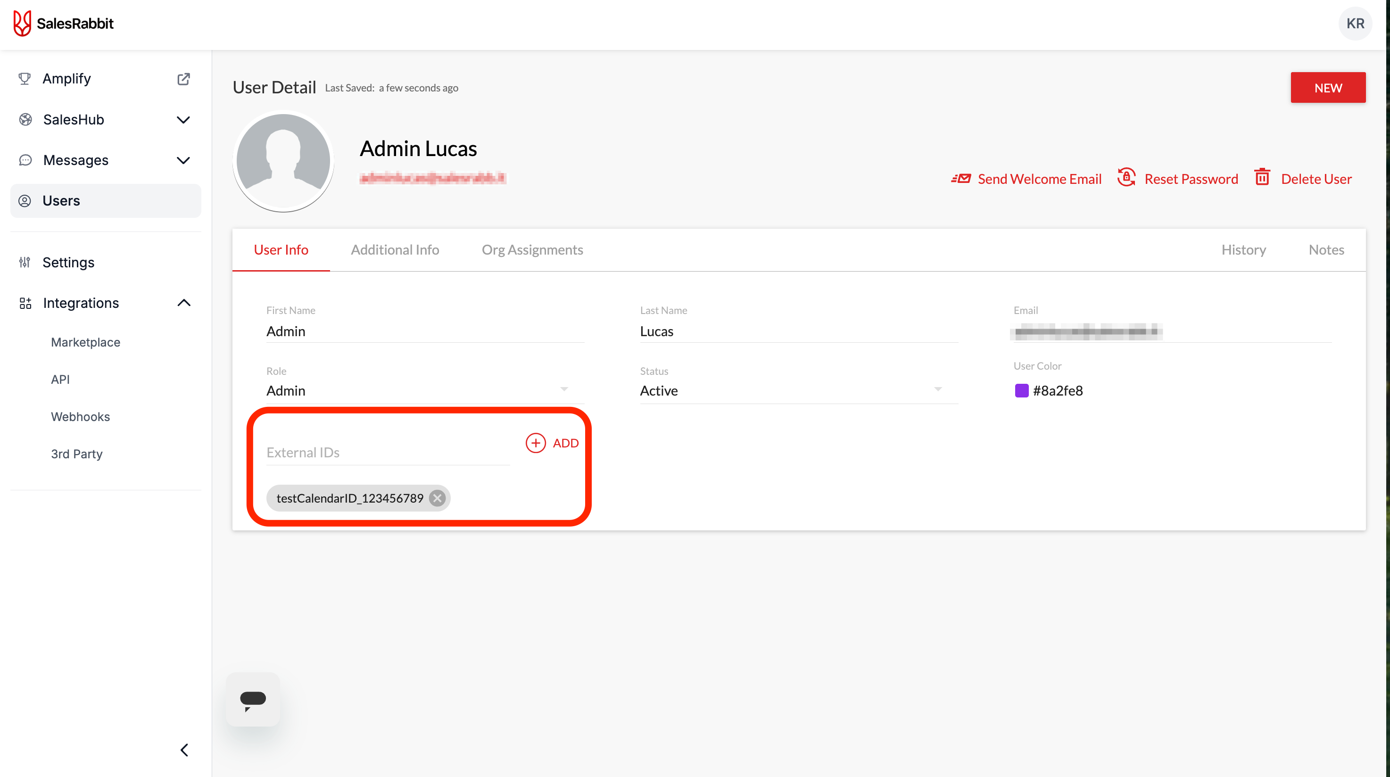Click the purple User Color swatch
This screenshot has height=777, width=1390.
(x=1021, y=391)
